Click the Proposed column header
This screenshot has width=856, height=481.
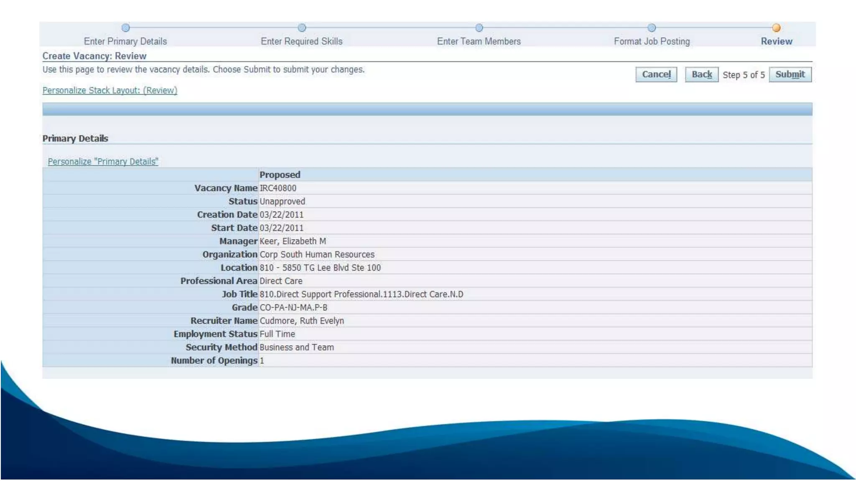[x=280, y=175]
